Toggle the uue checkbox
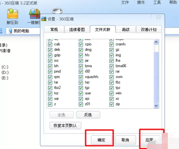 tap(81, 93)
